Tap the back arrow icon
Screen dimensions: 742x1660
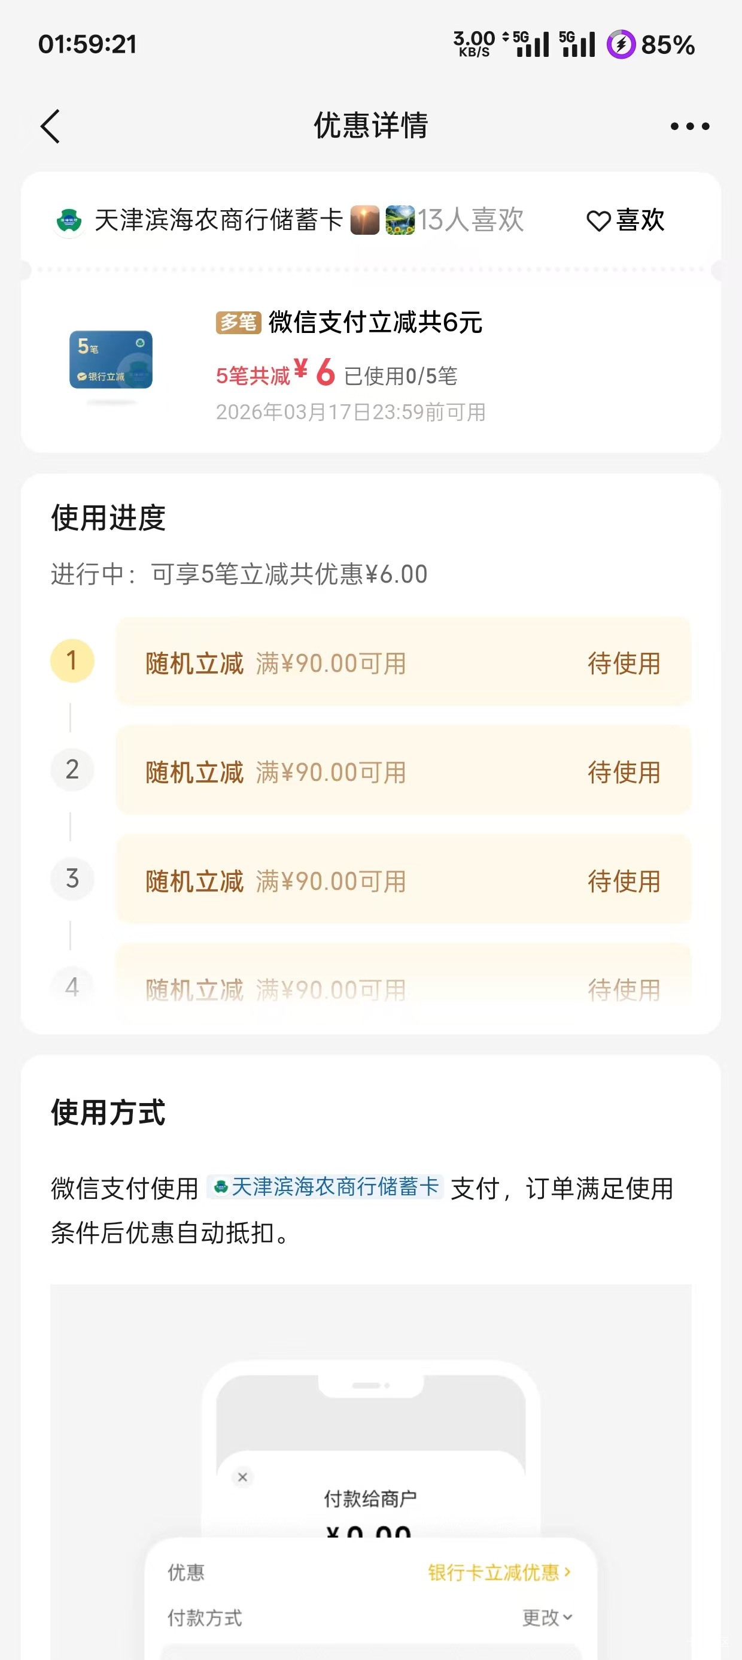[x=50, y=126]
